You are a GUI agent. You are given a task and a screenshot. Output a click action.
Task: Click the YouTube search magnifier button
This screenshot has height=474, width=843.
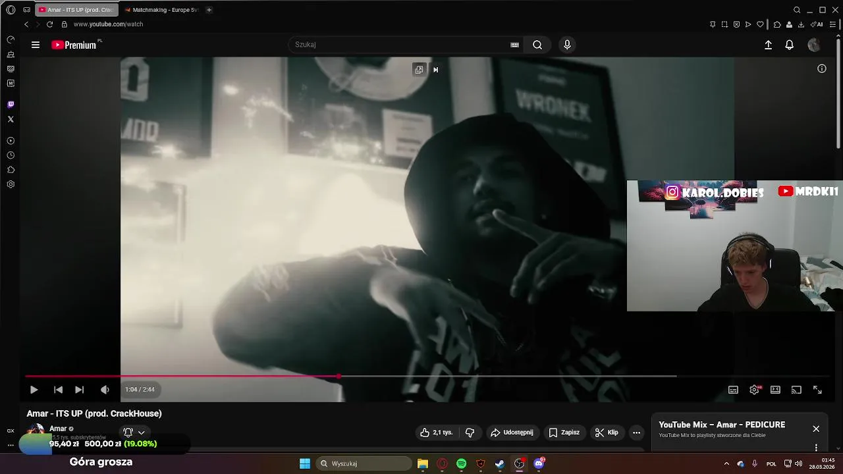pyautogui.click(x=537, y=45)
